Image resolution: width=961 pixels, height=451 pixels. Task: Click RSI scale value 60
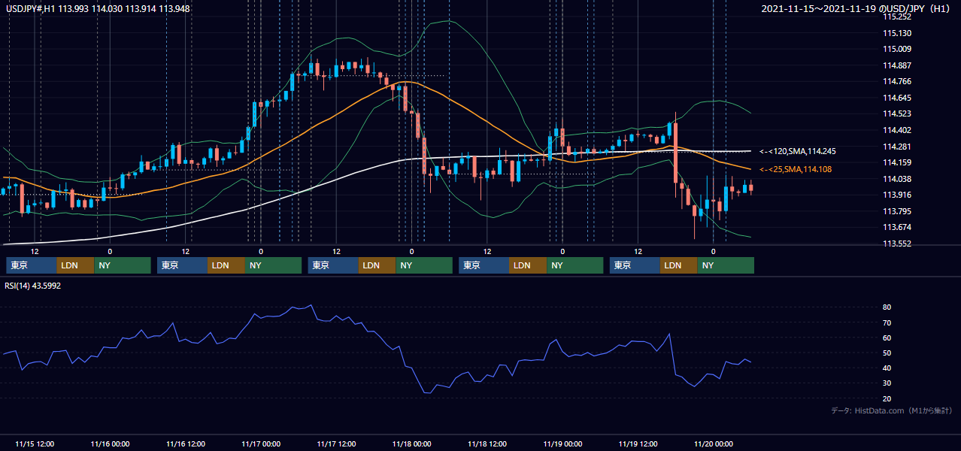pyautogui.click(x=887, y=337)
